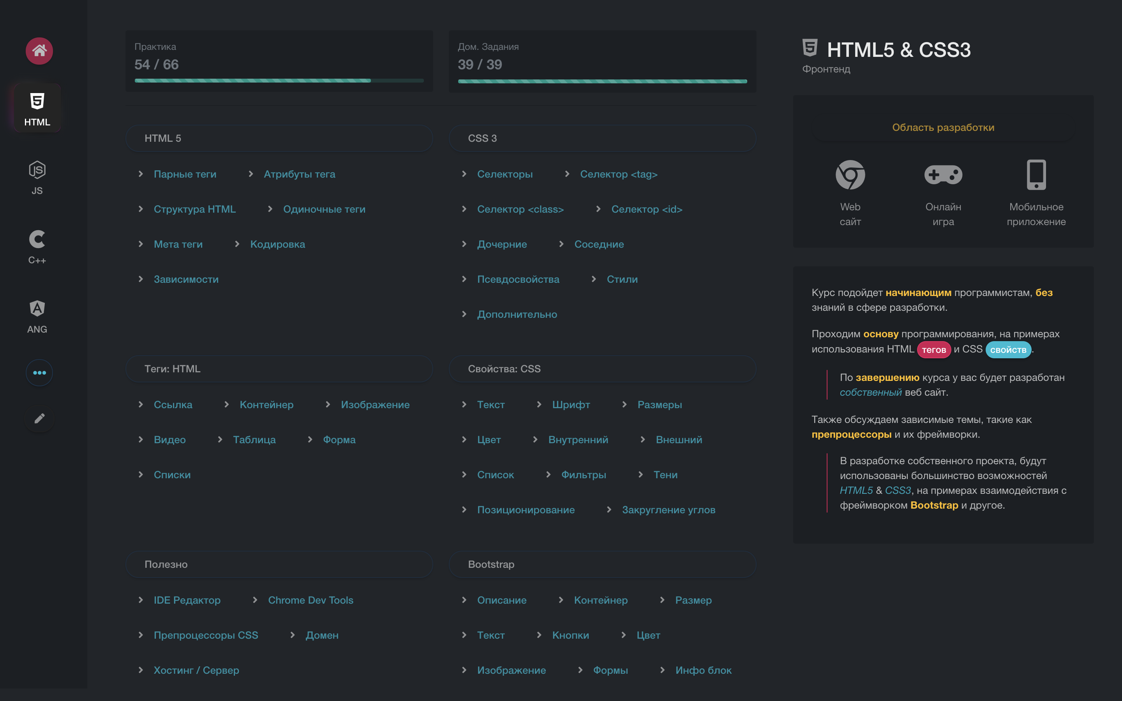Click the pencil edit icon

pos(39,418)
